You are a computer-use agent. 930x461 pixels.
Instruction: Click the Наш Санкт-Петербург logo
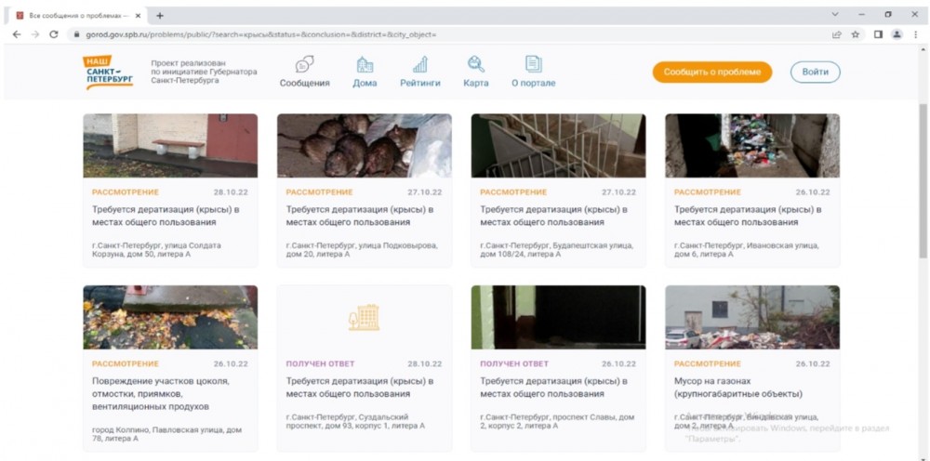coord(109,72)
